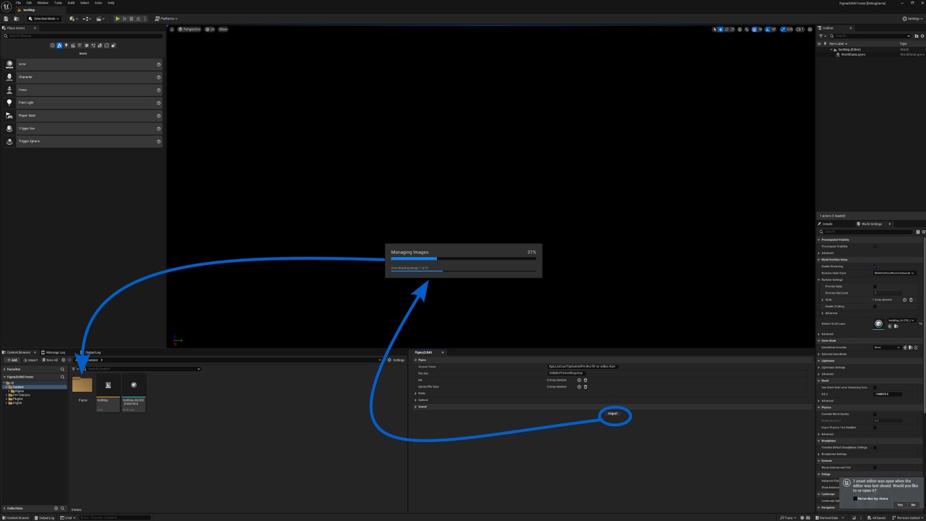Switch to the Details tab
This screenshot has width=926, height=521.
pyautogui.click(x=827, y=224)
